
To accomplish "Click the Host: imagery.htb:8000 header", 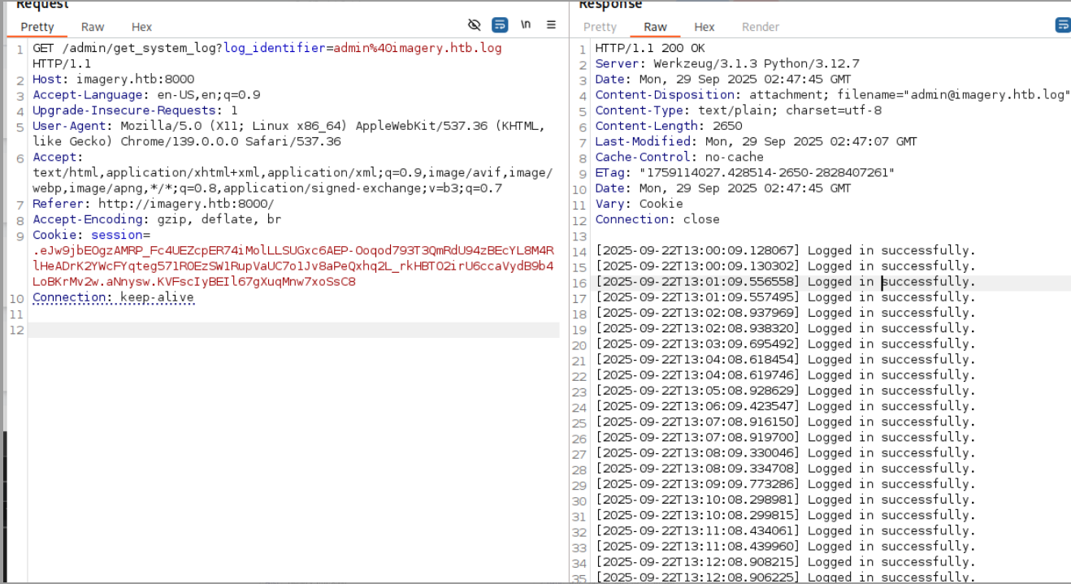I will coord(114,80).
